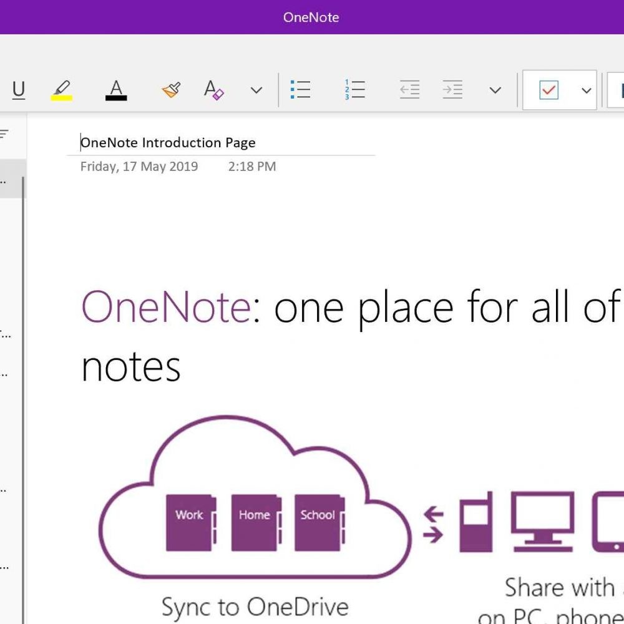Screen dimensions: 624x624
Task: Click the School notebook in the cloud image
Action: tap(319, 522)
